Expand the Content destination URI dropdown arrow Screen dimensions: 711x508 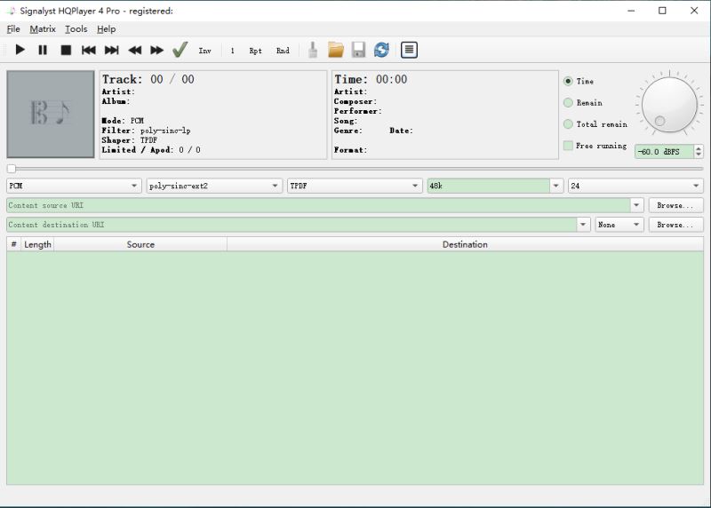coord(583,225)
